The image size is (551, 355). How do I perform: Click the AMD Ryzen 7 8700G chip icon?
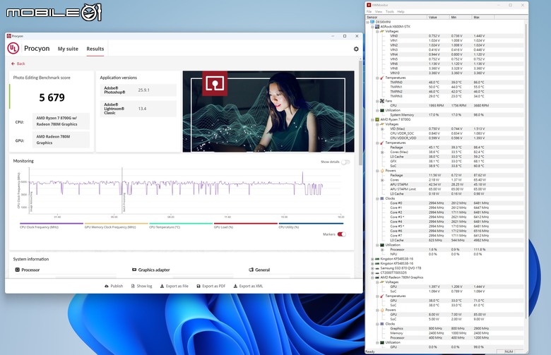tap(377, 119)
